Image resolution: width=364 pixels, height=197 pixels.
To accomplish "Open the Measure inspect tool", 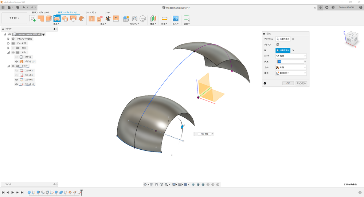I will click(164, 19).
